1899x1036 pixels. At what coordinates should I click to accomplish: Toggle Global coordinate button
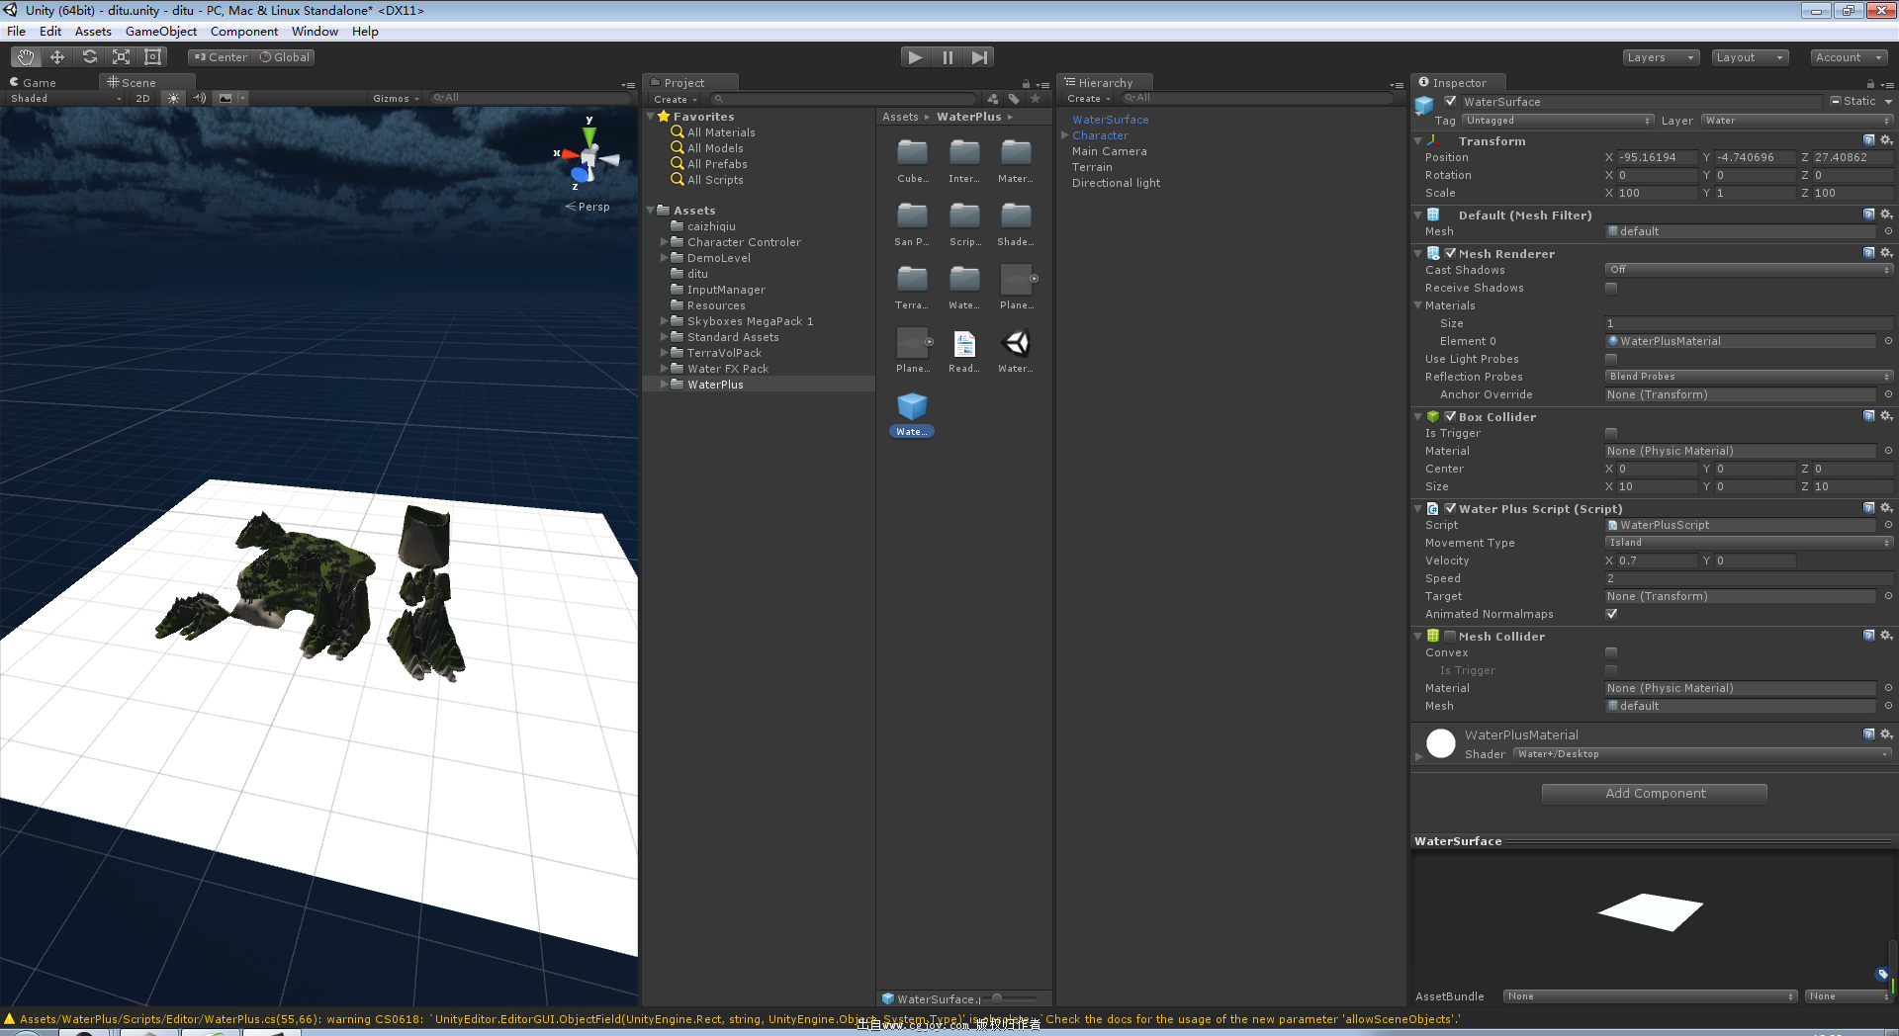point(284,57)
